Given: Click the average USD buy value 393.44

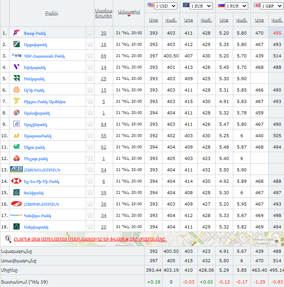Looking at the screenshot, I should click(153, 270).
